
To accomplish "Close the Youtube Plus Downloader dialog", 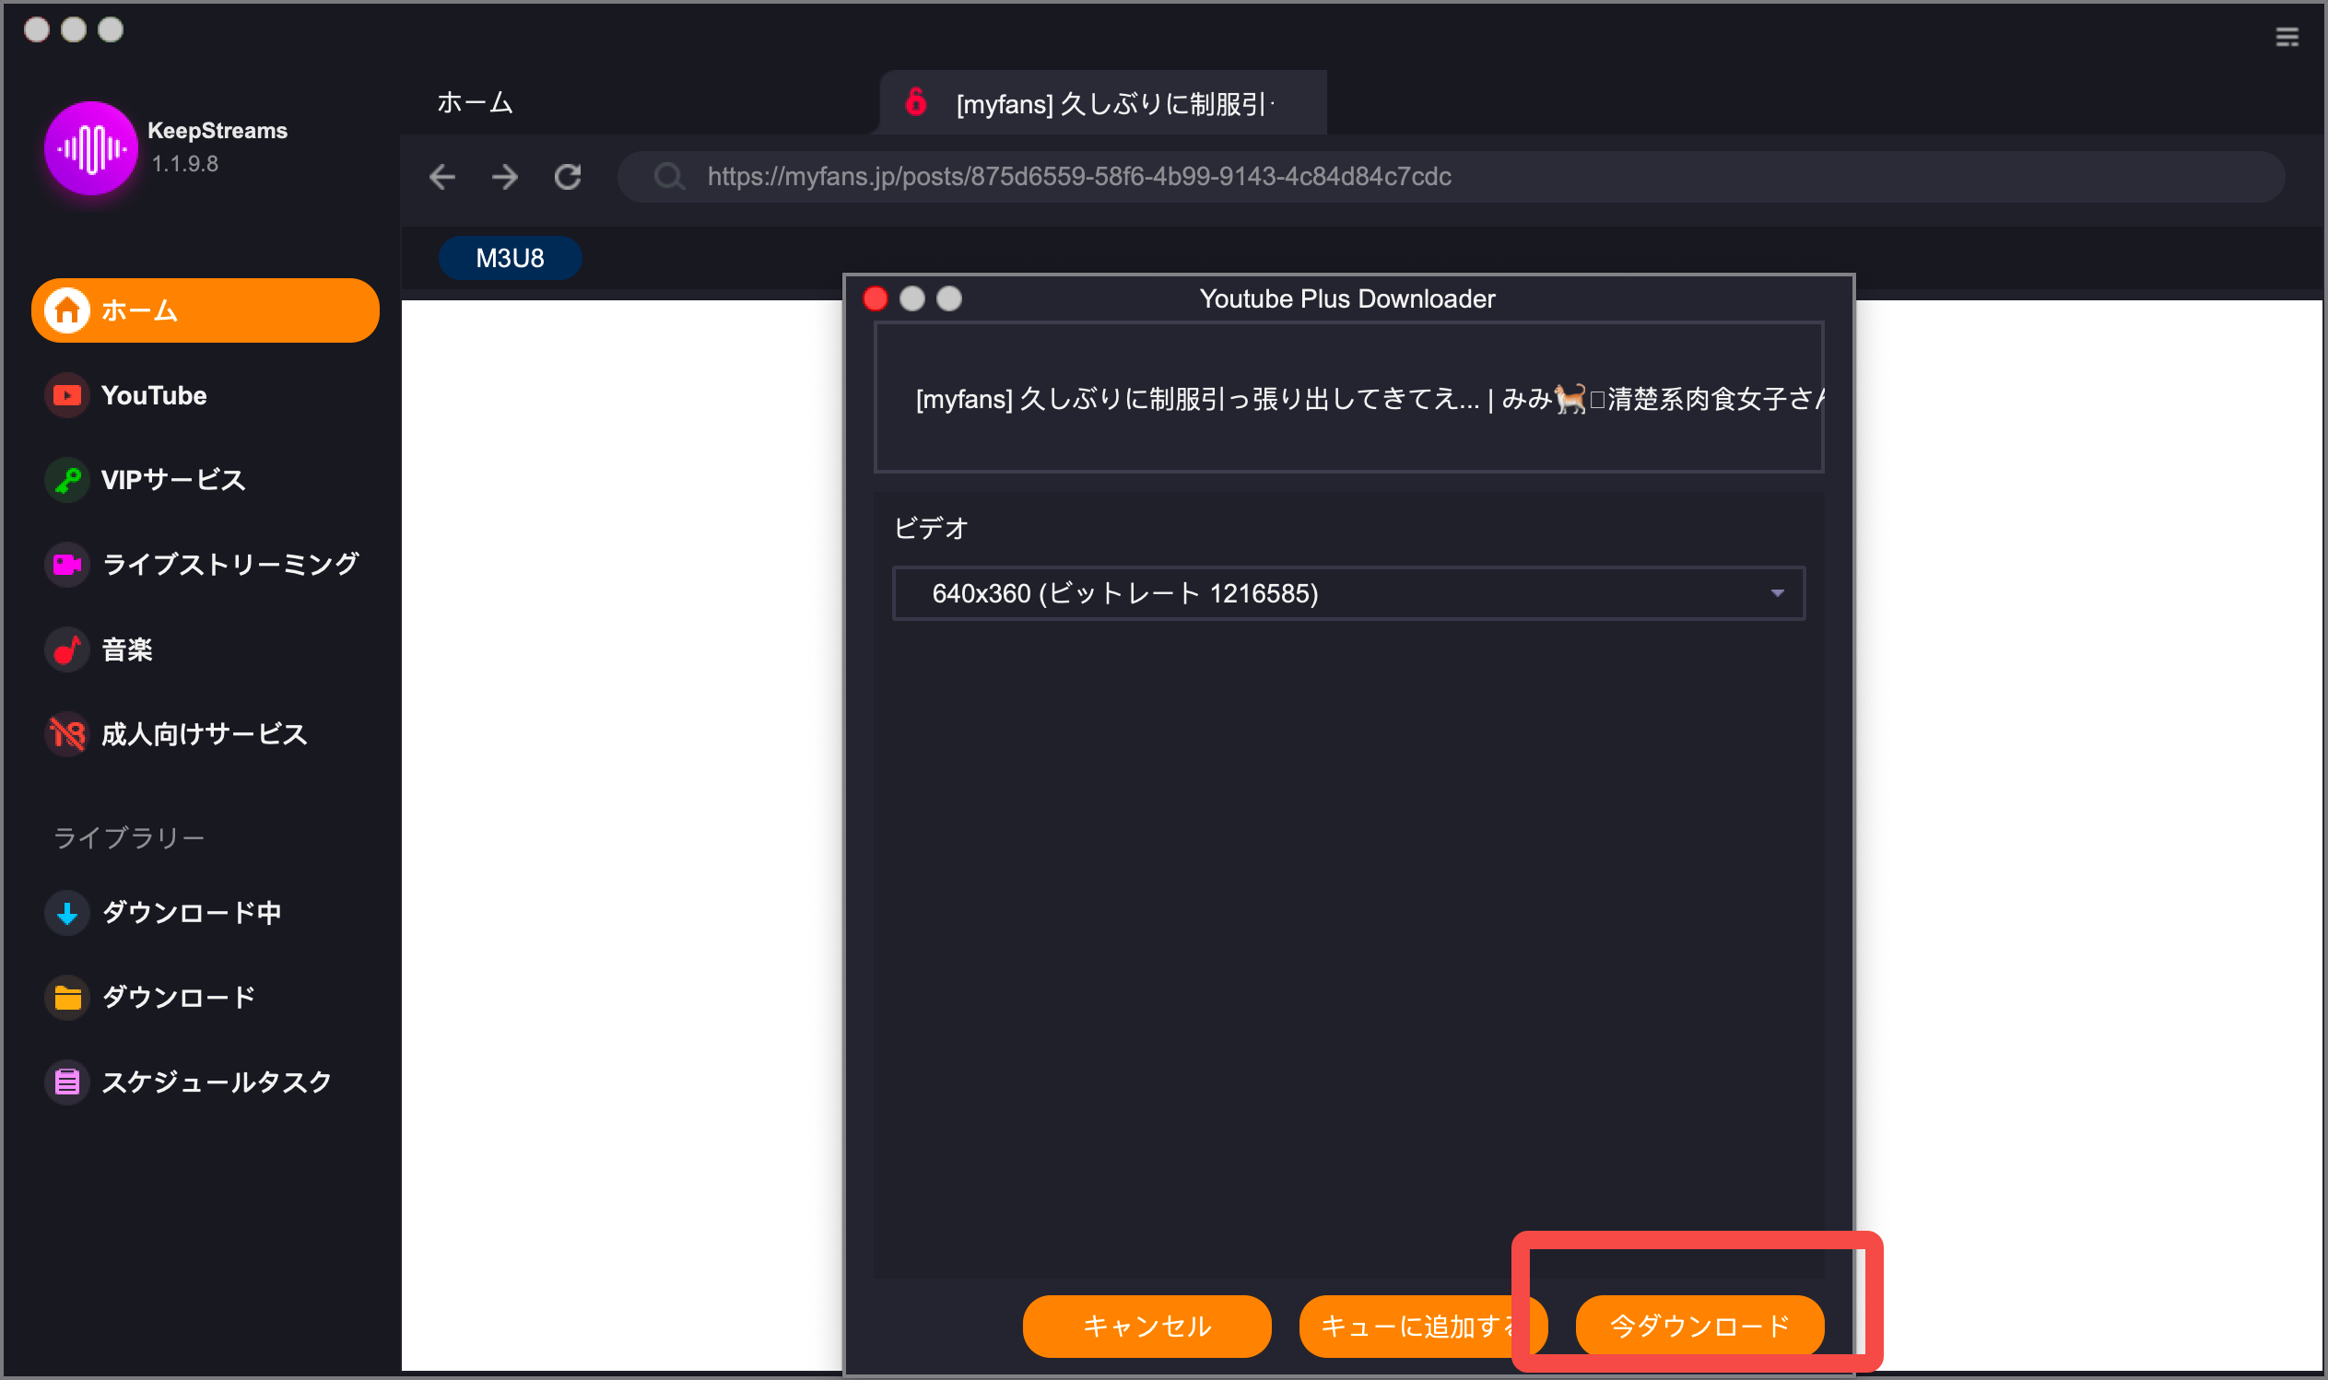I will (x=876, y=298).
